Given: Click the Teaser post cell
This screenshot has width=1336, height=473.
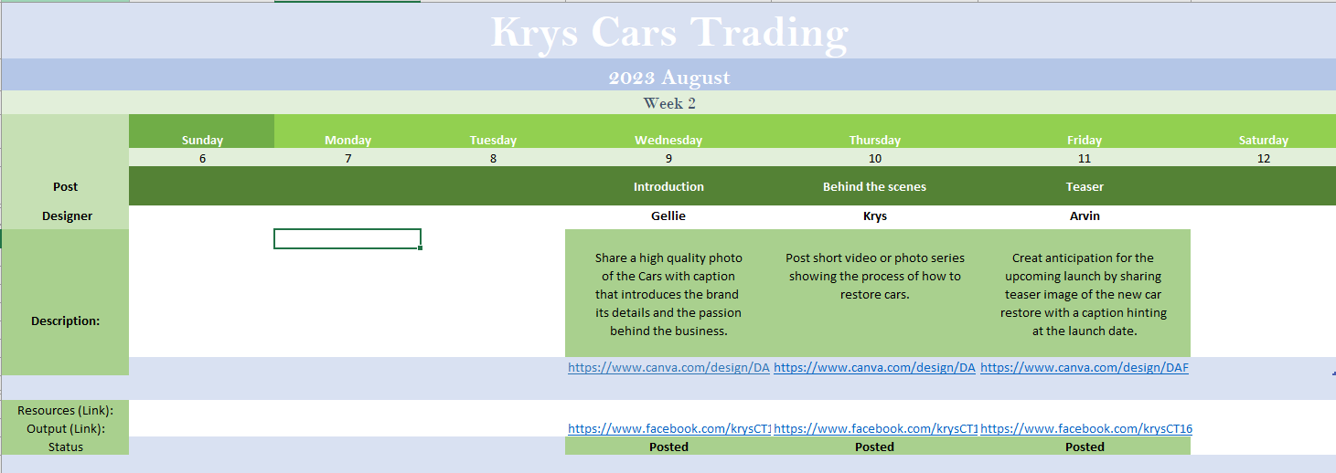Looking at the screenshot, I should (x=1085, y=186).
